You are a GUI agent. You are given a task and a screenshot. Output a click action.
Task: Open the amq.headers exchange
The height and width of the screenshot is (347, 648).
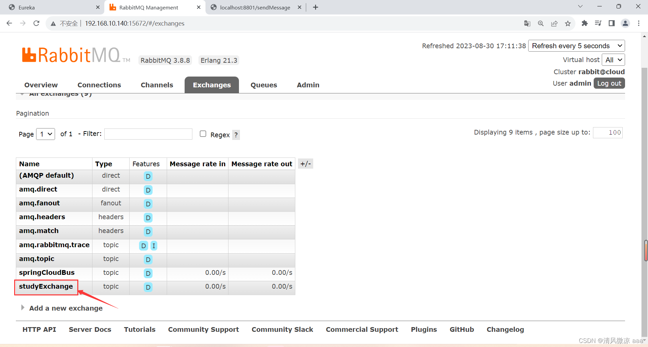[x=42, y=217]
